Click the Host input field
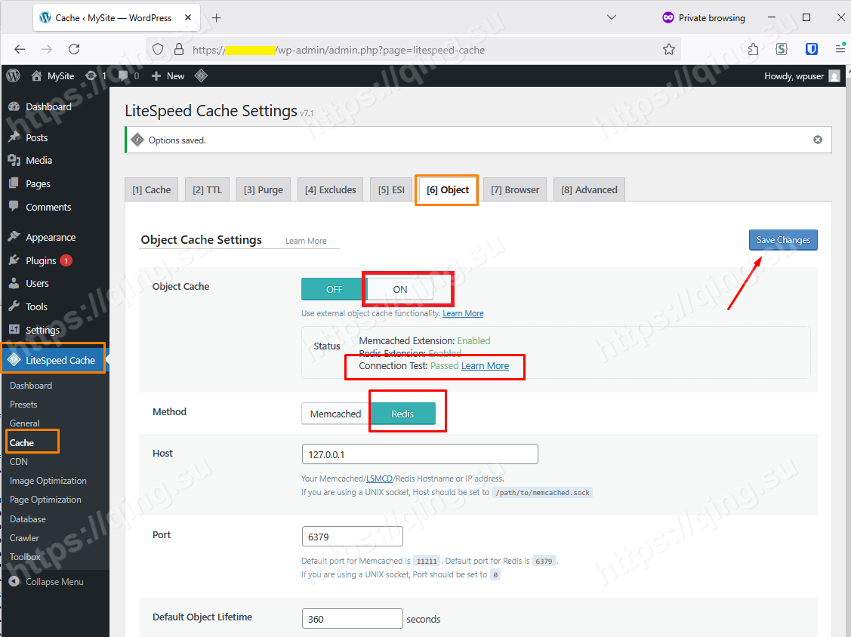Viewport: 851px width, 637px height. click(420, 454)
